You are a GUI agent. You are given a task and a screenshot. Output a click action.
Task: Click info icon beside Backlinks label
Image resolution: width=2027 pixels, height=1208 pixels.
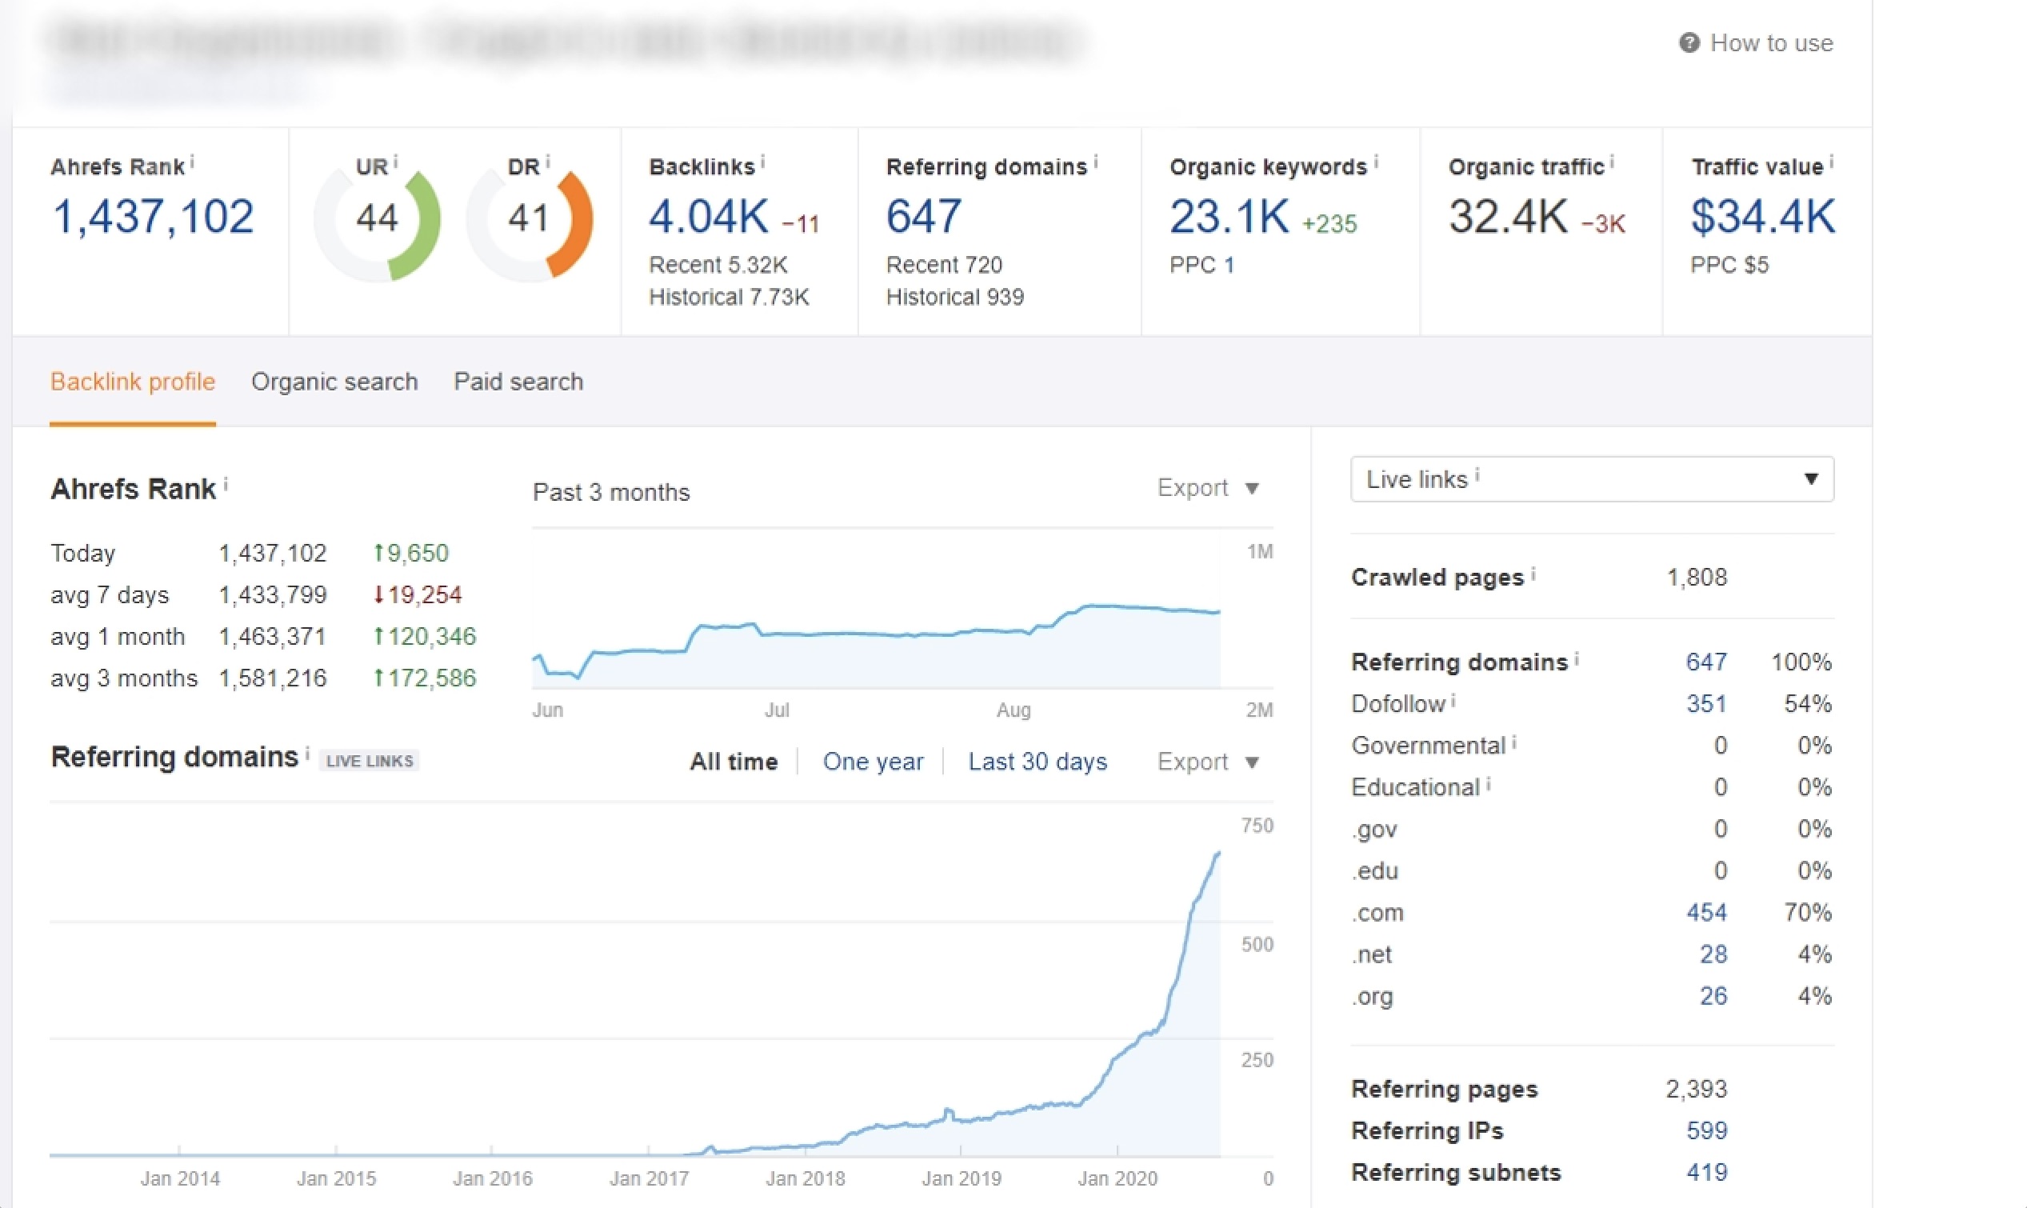762,161
